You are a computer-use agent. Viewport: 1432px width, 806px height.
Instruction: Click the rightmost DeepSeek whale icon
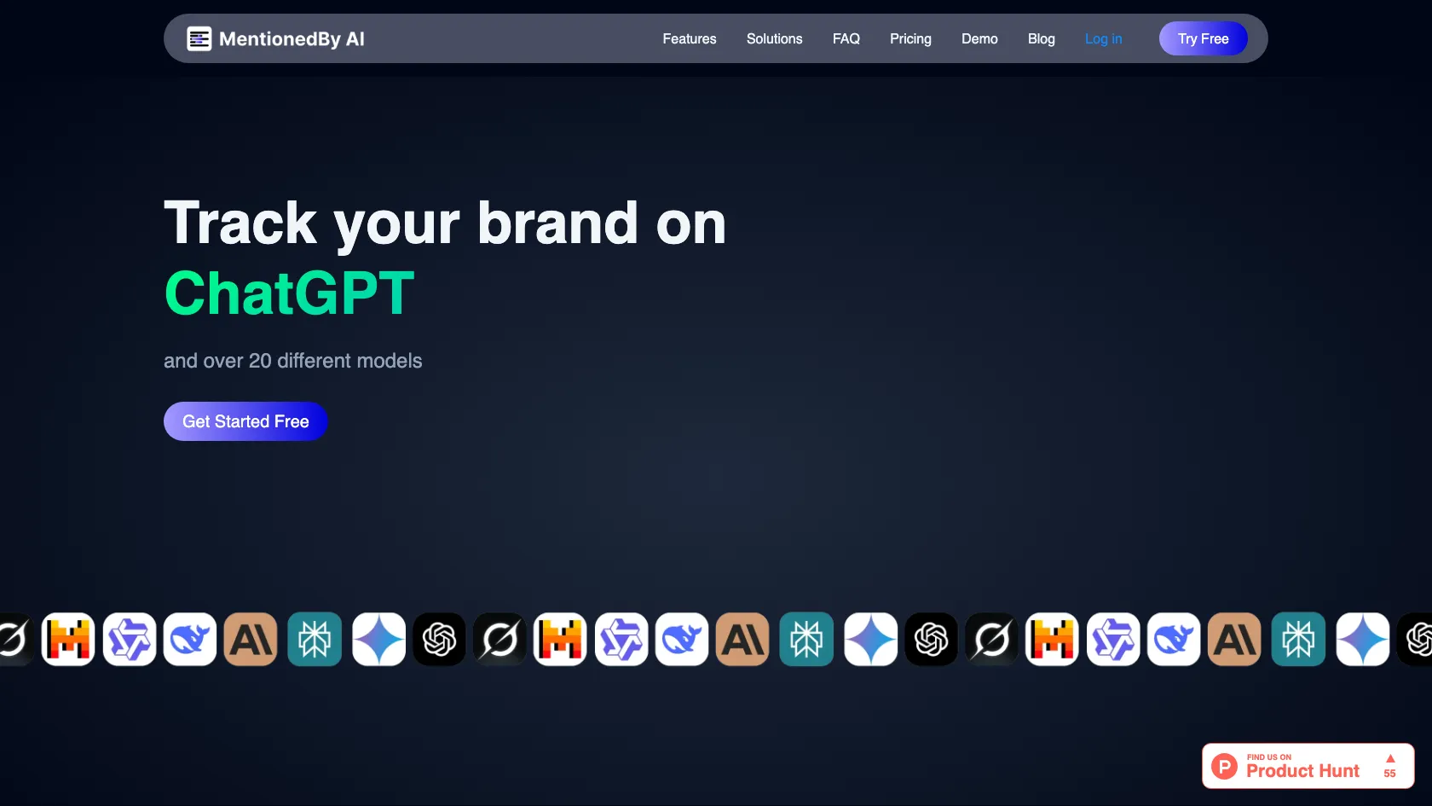[1174, 639]
